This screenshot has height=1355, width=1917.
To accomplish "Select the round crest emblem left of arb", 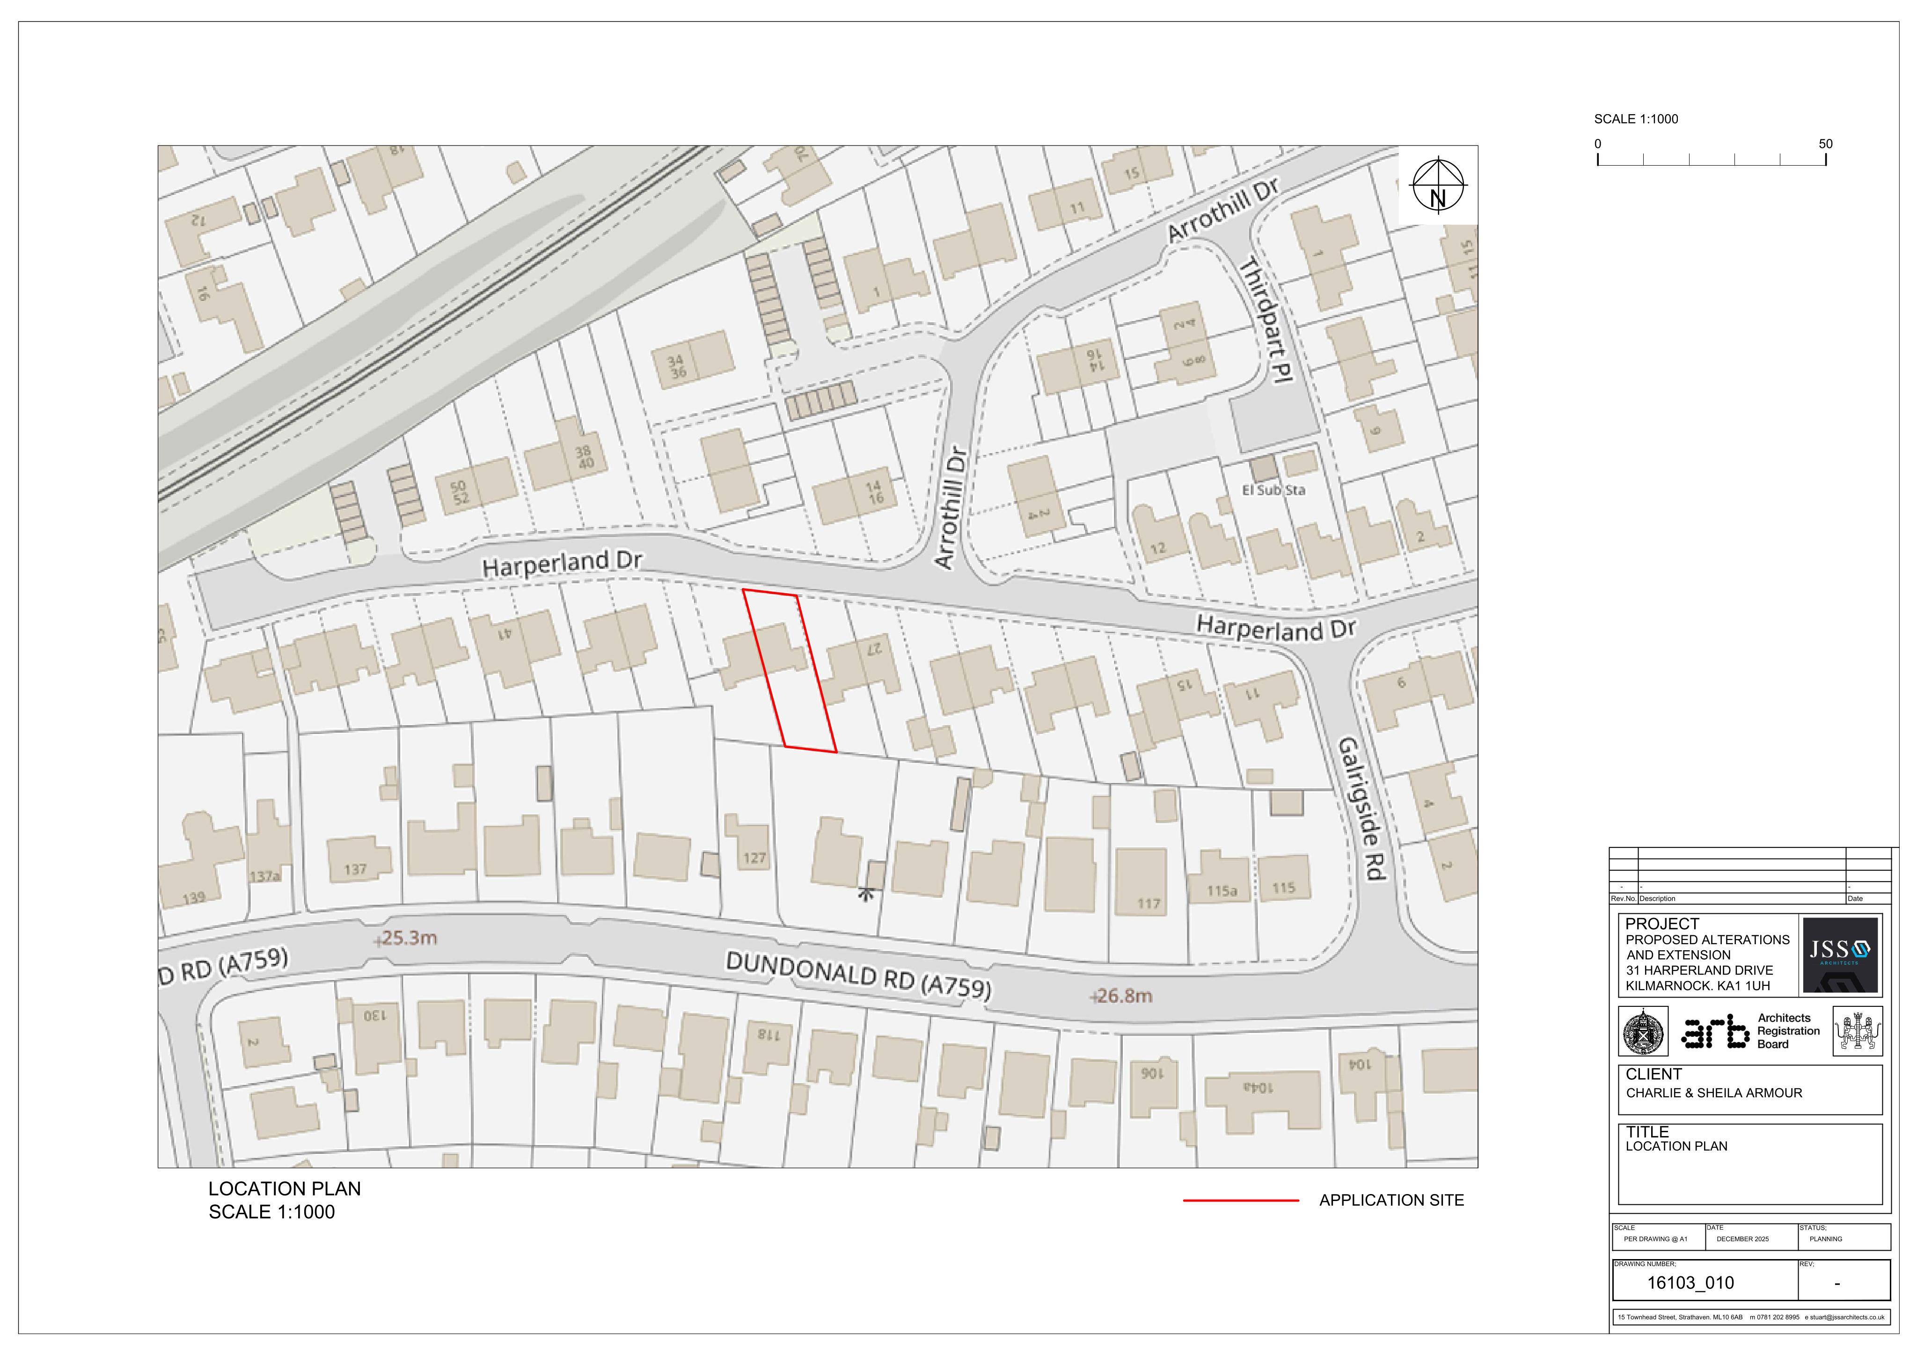I will 1643,1031.
